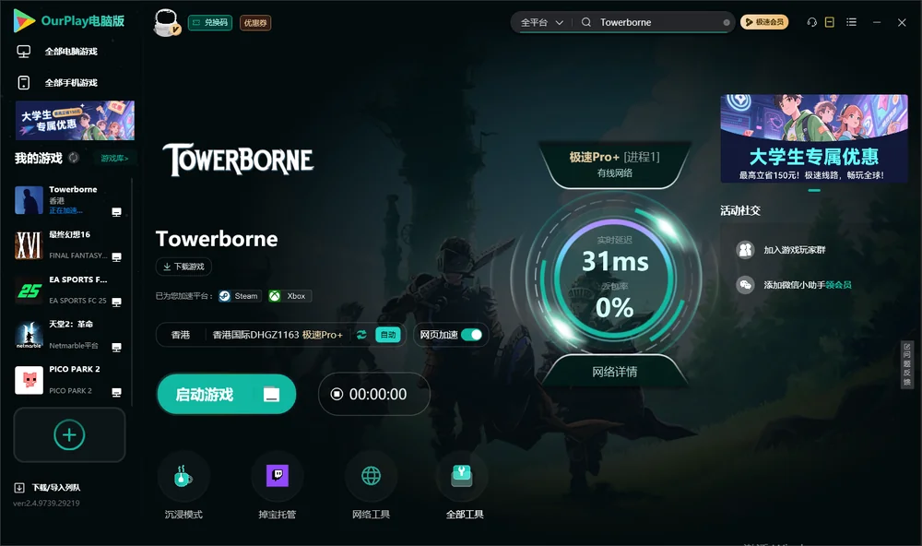Open the sidebar 大学生专属优惠 banner
This screenshot has width=922, height=546.
tap(75, 120)
